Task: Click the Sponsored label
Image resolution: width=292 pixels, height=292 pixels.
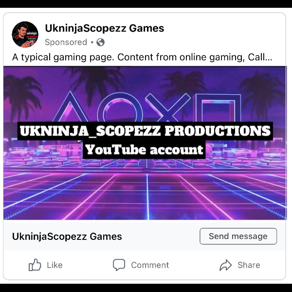Action: pyautogui.click(x=66, y=42)
